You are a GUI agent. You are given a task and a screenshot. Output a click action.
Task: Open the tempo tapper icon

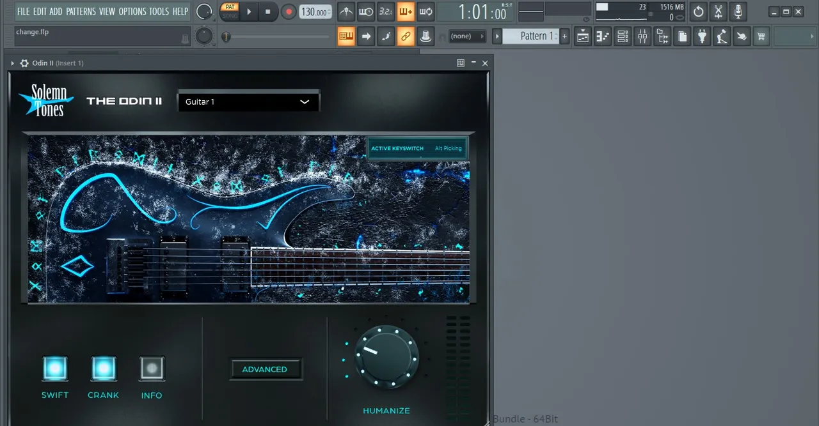point(722,36)
